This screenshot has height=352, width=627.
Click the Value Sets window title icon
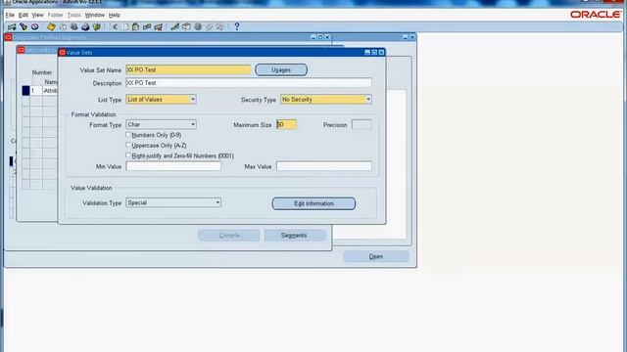(x=62, y=52)
